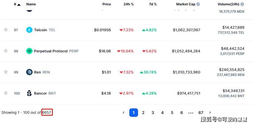Go to next page with right arrow
Viewport: 253px width, 125px height.
point(210,112)
